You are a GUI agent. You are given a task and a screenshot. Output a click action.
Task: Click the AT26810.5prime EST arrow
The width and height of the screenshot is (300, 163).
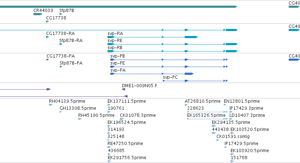186,105
